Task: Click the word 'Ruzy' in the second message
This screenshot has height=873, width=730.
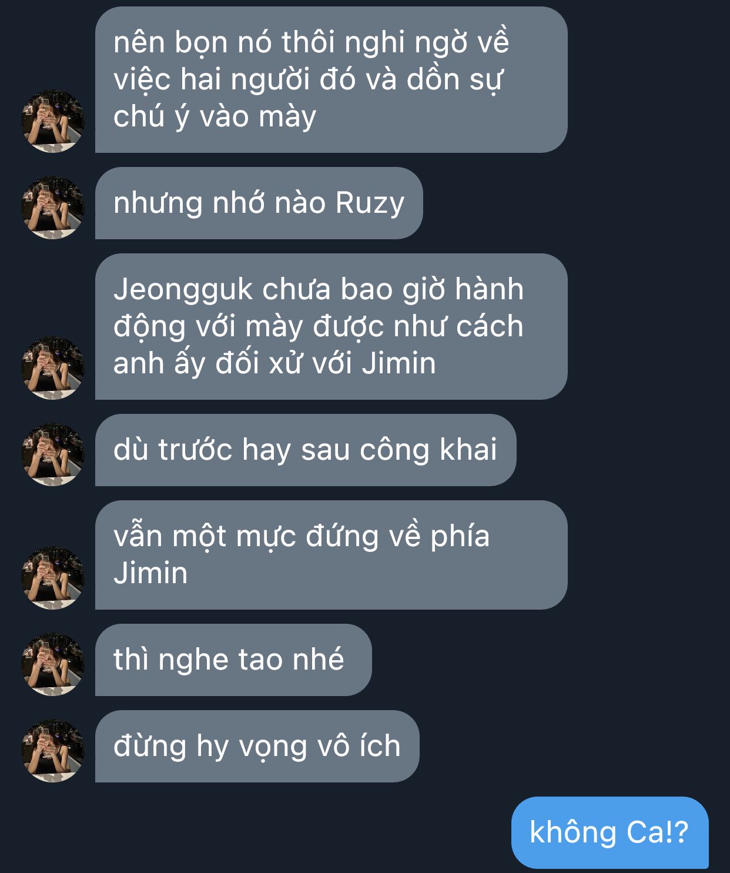Action: 370,204
